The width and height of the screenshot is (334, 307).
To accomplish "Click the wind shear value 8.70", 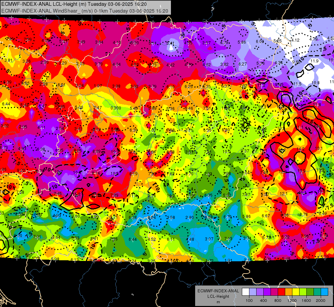I will coord(189,174).
